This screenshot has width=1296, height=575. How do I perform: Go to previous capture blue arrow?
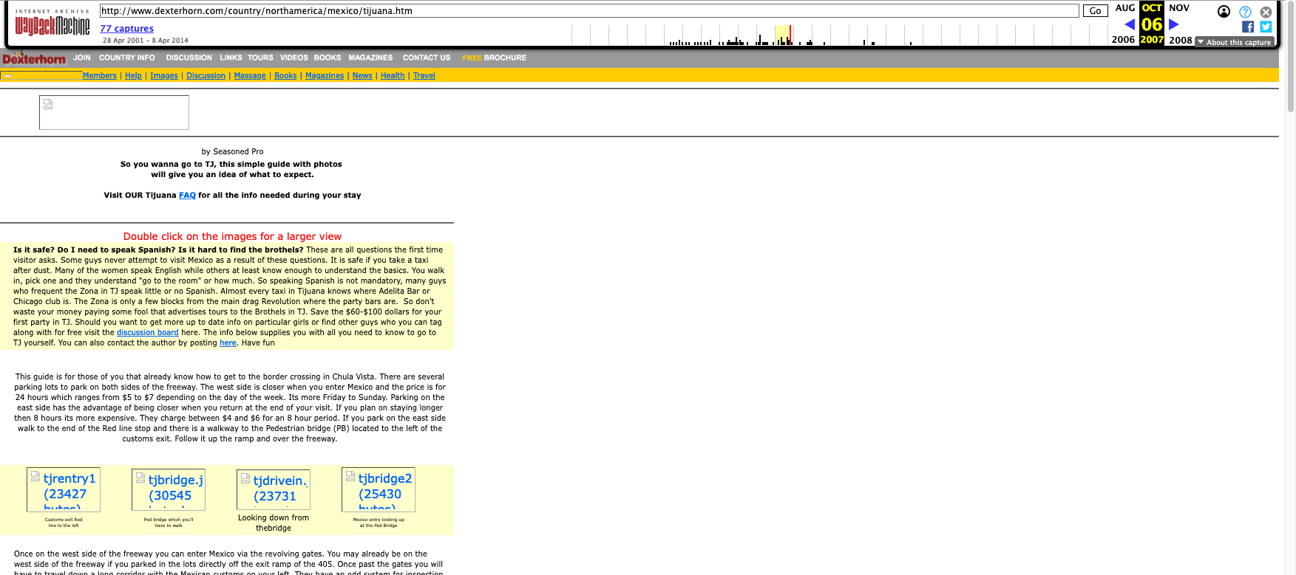point(1129,24)
